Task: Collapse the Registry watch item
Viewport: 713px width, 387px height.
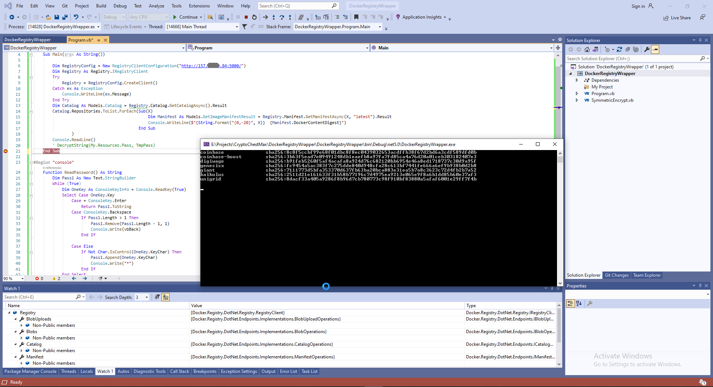Action: pyautogui.click(x=9, y=313)
